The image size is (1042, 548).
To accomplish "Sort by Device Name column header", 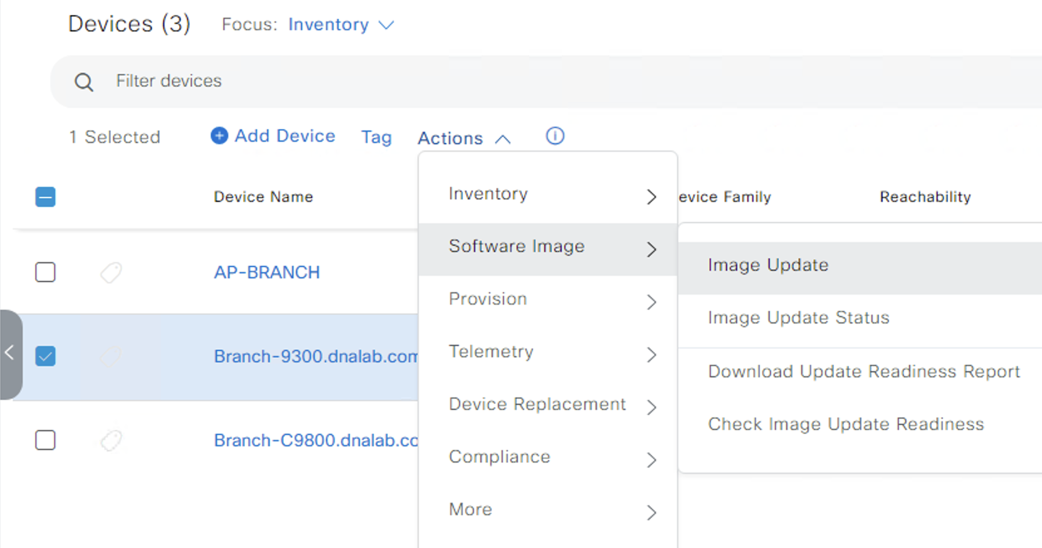I will [x=263, y=197].
